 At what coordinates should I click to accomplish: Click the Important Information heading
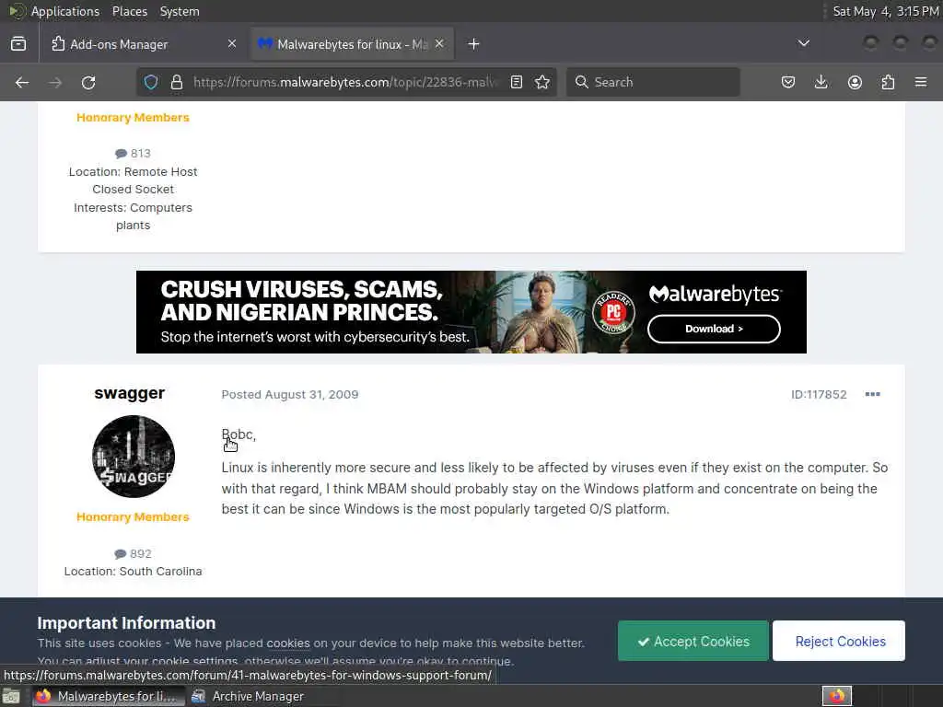coord(126,623)
